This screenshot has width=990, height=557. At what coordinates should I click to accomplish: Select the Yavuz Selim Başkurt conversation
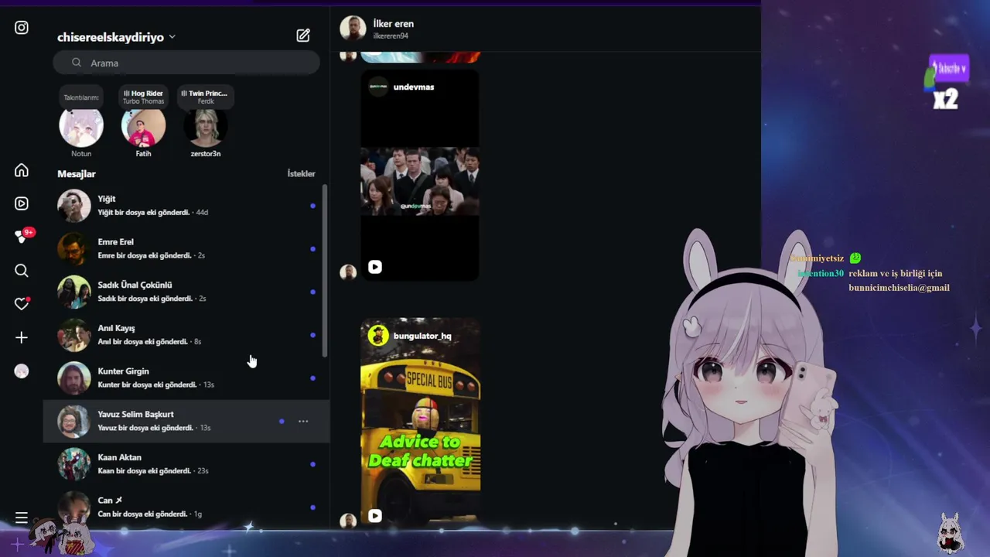tap(186, 421)
